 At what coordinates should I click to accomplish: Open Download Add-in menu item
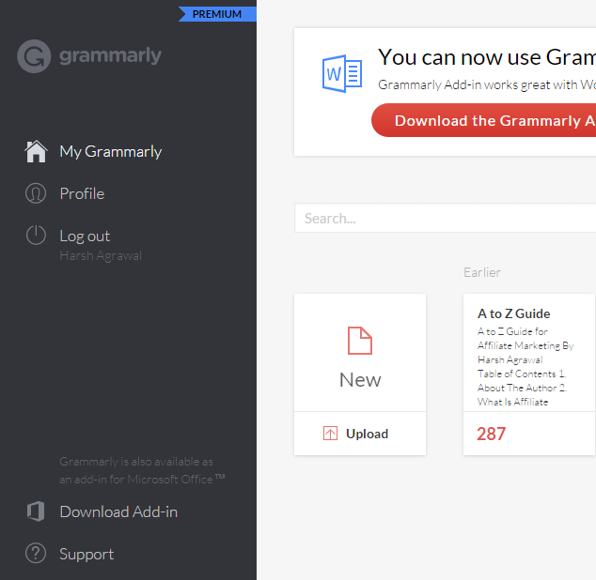click(x=118, y=511)
